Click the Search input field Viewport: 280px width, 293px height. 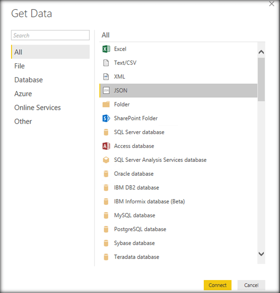(x=50, y=35)
